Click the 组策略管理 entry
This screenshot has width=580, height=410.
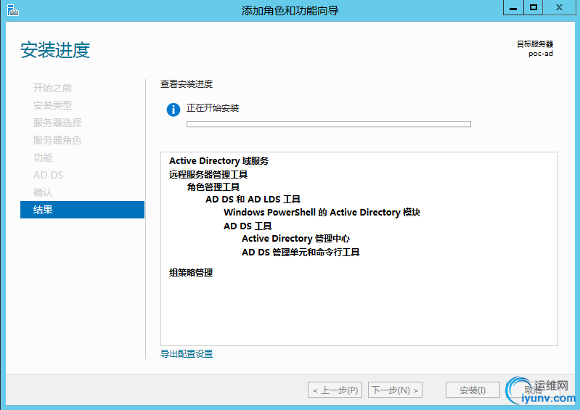191,273
